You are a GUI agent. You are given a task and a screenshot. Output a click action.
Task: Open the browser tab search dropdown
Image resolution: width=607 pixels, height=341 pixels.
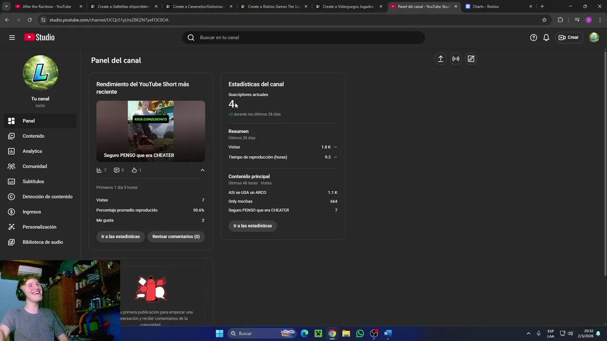click(6, 7)
